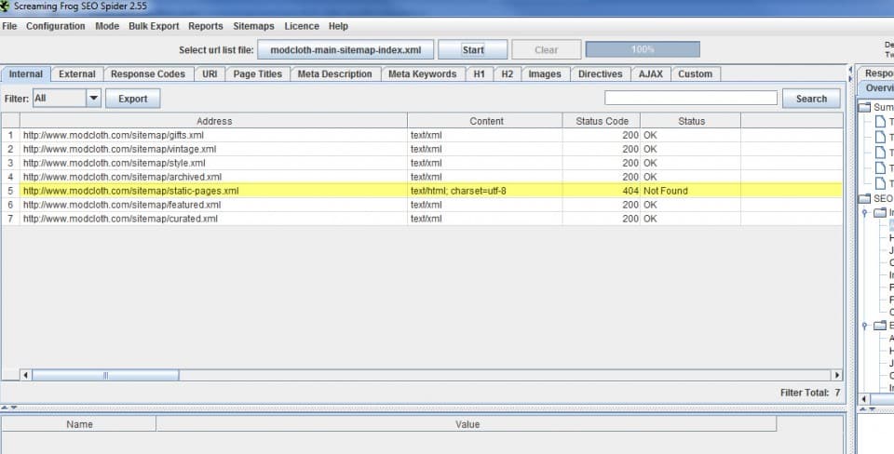The width and height of the screenshot is (894, 454).
Task: Switch to the Response Codes tab
Action: (x=148, y=74)
